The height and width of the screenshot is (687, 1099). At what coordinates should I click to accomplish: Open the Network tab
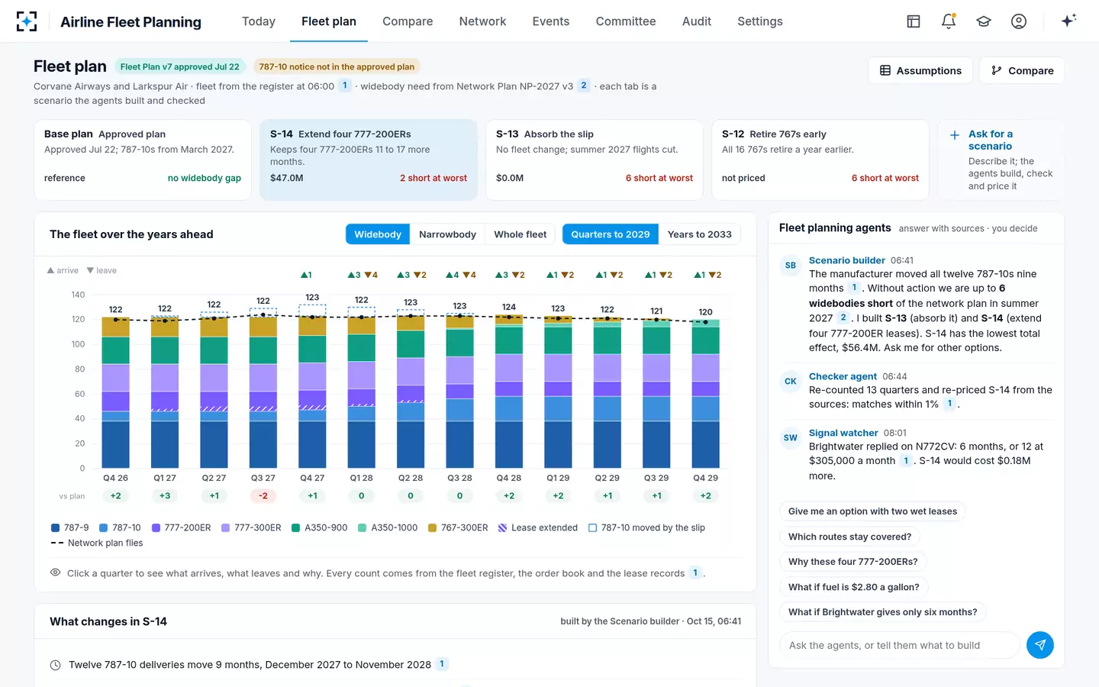(482, 21)
